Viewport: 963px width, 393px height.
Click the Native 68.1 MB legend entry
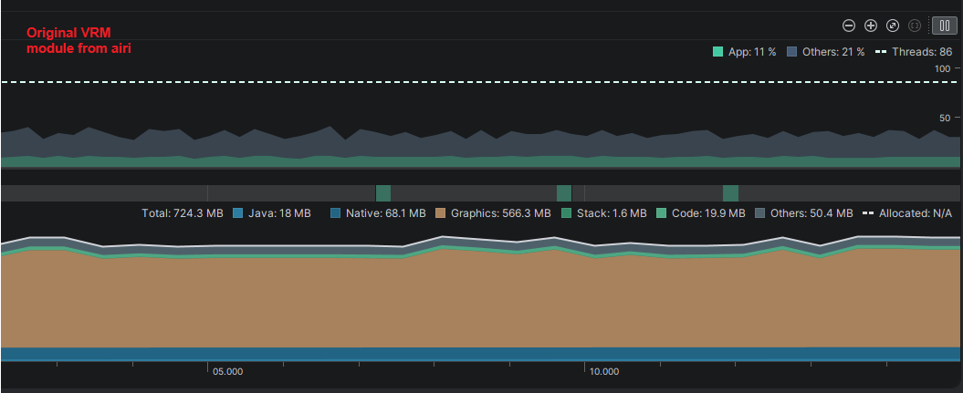click(x=385, y=213)
